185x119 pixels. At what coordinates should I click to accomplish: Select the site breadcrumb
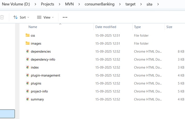coord(149,4)
